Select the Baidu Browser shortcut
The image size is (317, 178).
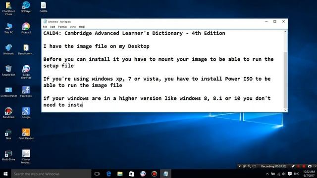pos(26,72)
